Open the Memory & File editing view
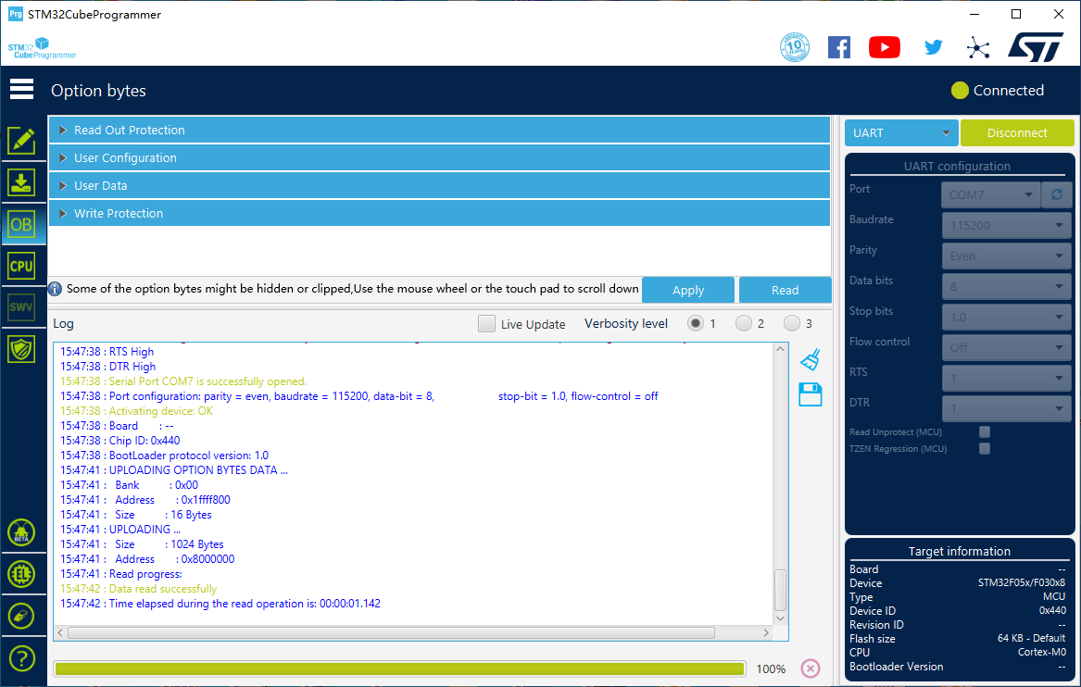The image size is (1081, 687). click(21, 141)
